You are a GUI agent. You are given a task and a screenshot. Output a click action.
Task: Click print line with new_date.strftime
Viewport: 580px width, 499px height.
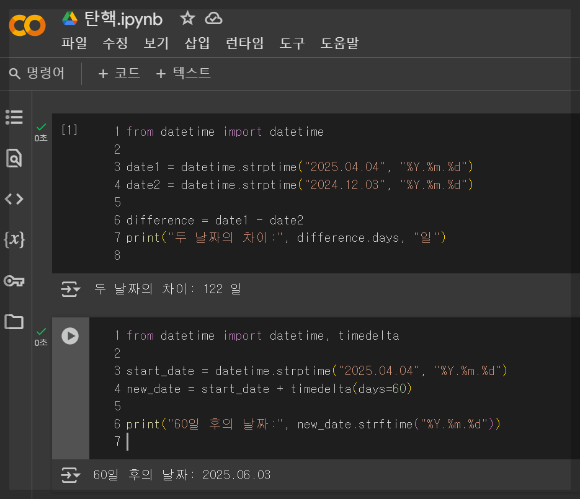(x=313, y=424)
